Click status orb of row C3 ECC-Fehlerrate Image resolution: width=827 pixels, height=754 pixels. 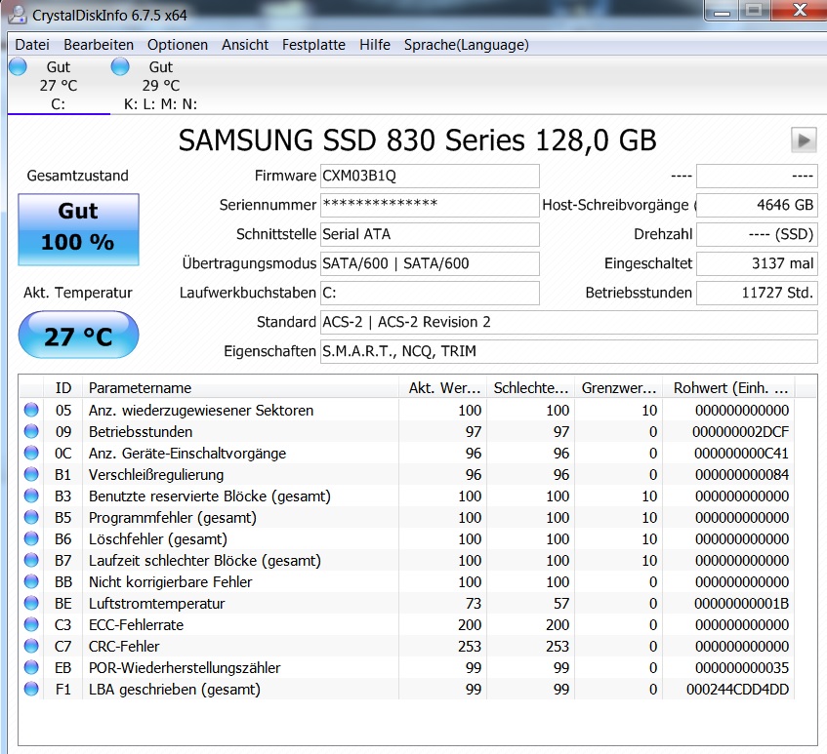pos(31,624)
